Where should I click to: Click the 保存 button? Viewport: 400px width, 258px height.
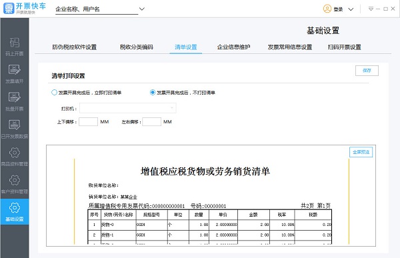pos(367,71)
